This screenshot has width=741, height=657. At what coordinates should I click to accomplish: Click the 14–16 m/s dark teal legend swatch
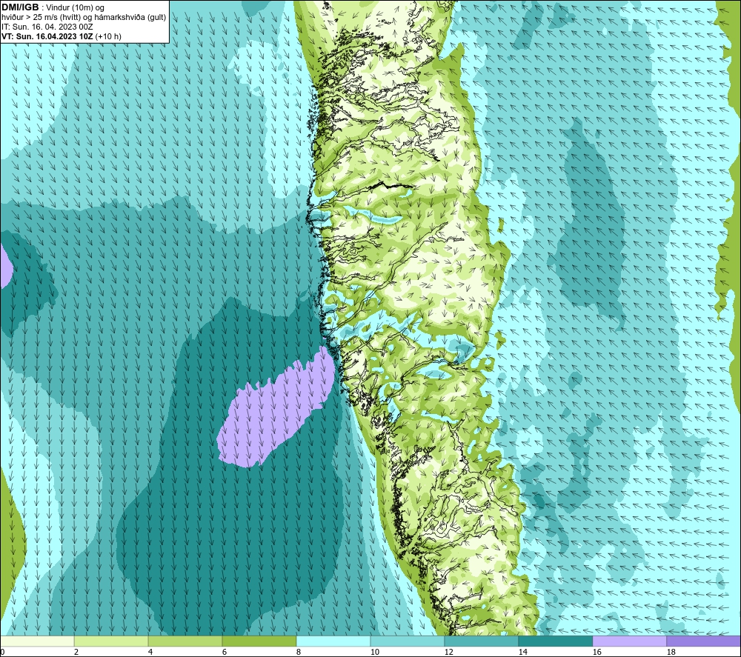point(555,641)
